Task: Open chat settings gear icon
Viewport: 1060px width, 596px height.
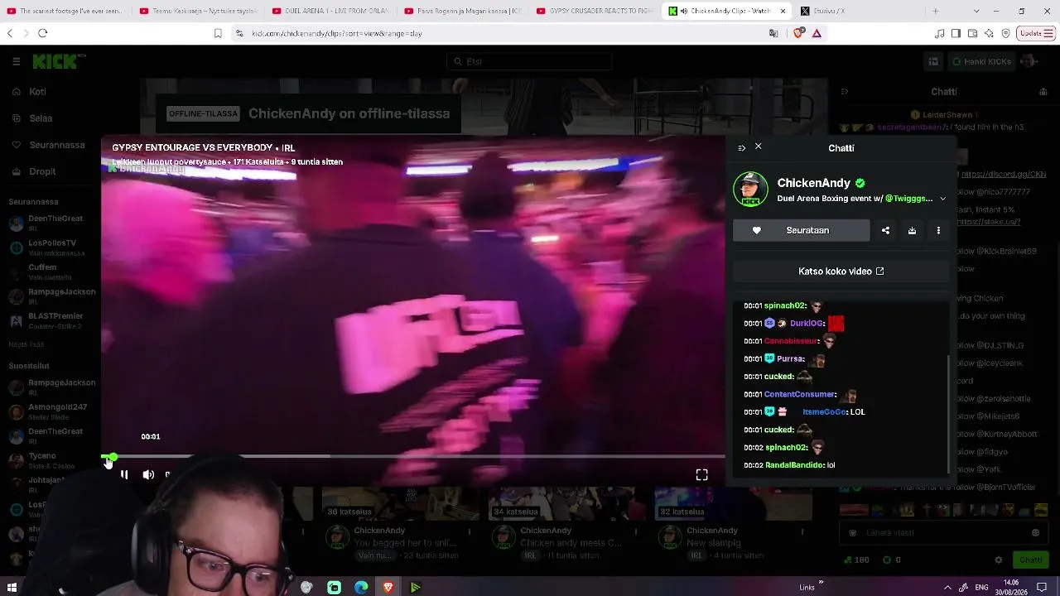Action: point(998,560)
